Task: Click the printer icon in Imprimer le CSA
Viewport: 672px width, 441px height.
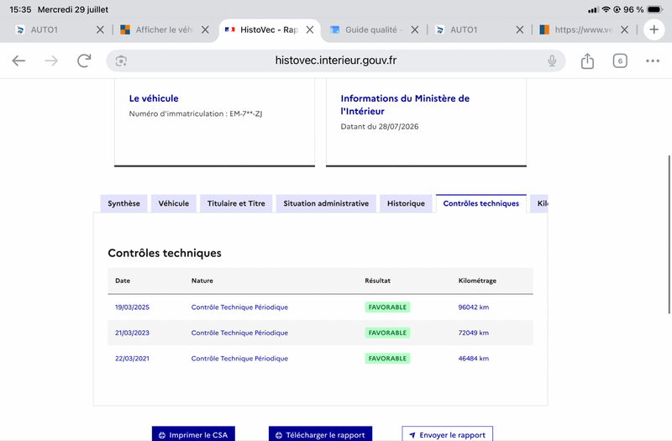Action: click(162, 435)
